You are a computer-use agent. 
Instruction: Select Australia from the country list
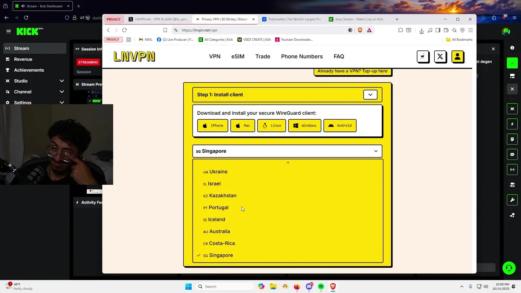pyautogui.click(x=217, y=232)
